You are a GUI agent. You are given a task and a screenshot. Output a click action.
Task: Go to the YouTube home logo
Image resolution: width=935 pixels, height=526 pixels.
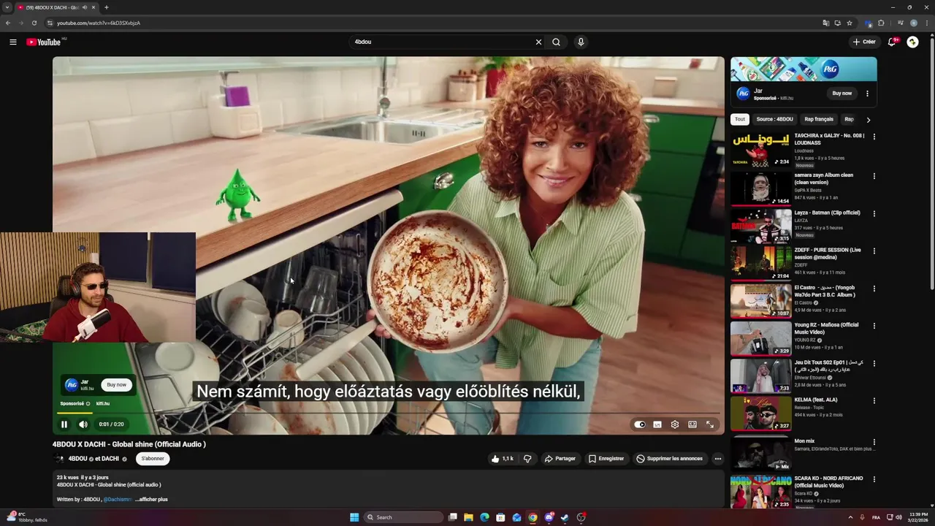(x=44, y=42)
